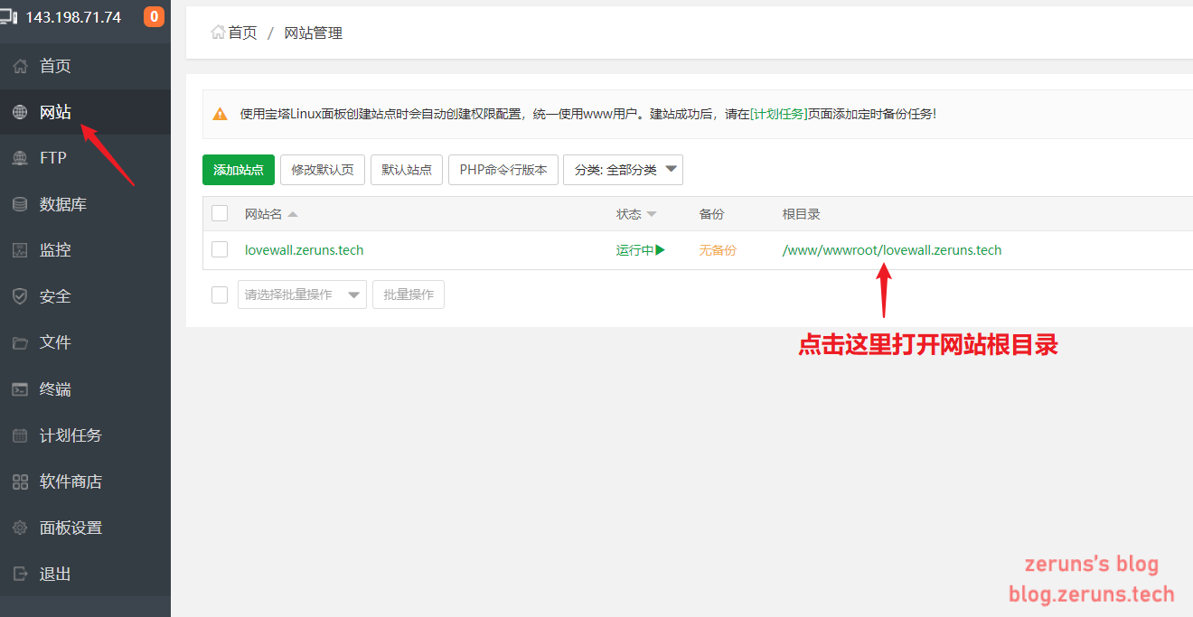Click the [计划任务] link in notice
The height and width of the screenshot is (617, 1193).
pyautogui.click(x=778, y=114)
